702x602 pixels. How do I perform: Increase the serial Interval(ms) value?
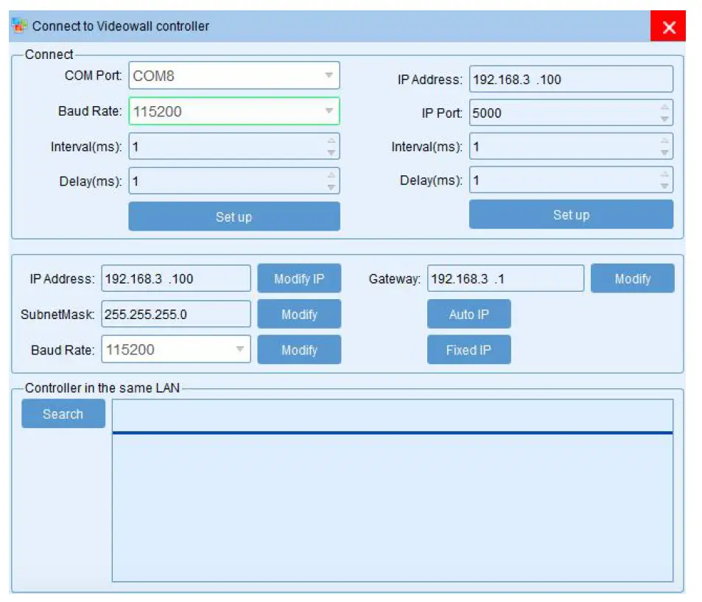[331, 141]
